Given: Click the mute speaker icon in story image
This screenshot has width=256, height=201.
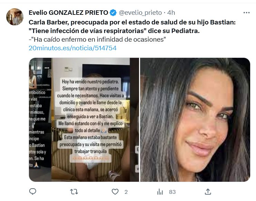Looking at the screenshot, I should point(39,68).
